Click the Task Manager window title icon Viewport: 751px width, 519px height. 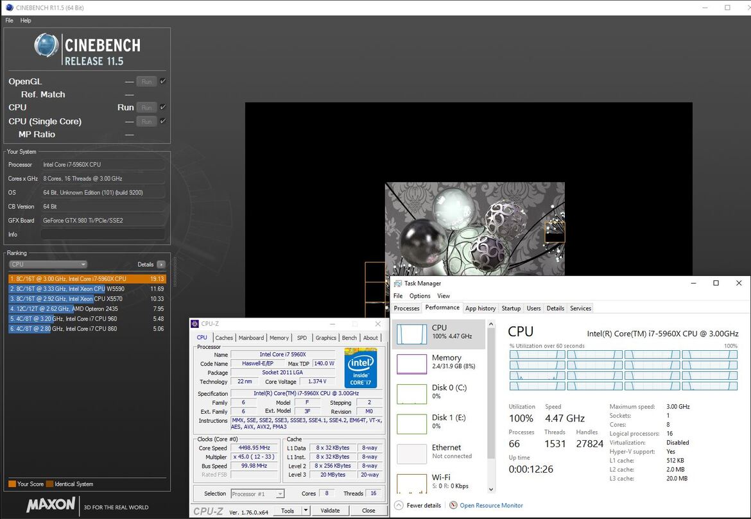[397, 284]
